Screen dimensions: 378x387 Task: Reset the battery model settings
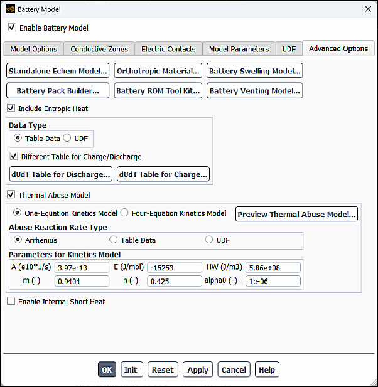[163, 369]
